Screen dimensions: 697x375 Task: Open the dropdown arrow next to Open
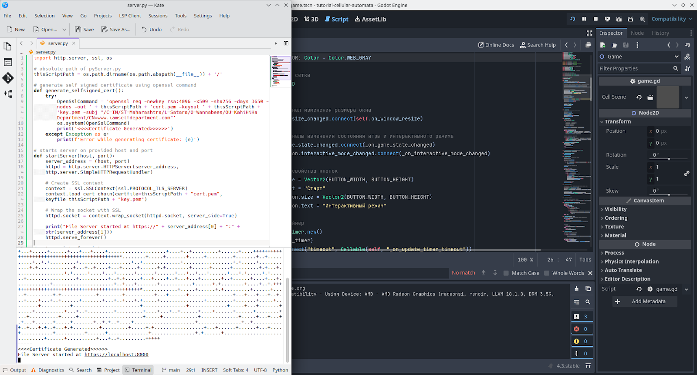[x=64, y=30]
